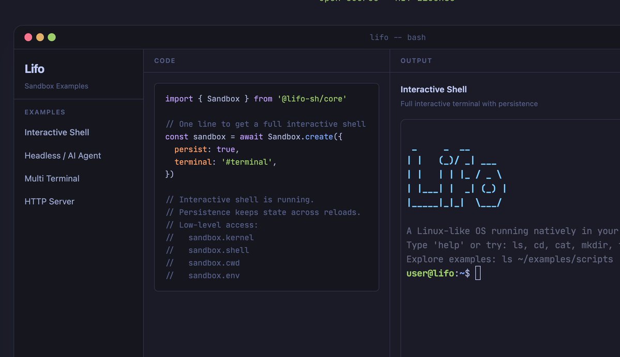Click the EXAMPLES section heading
The width and height of the screenshot is (620, 357).
(x=44, y=112)
